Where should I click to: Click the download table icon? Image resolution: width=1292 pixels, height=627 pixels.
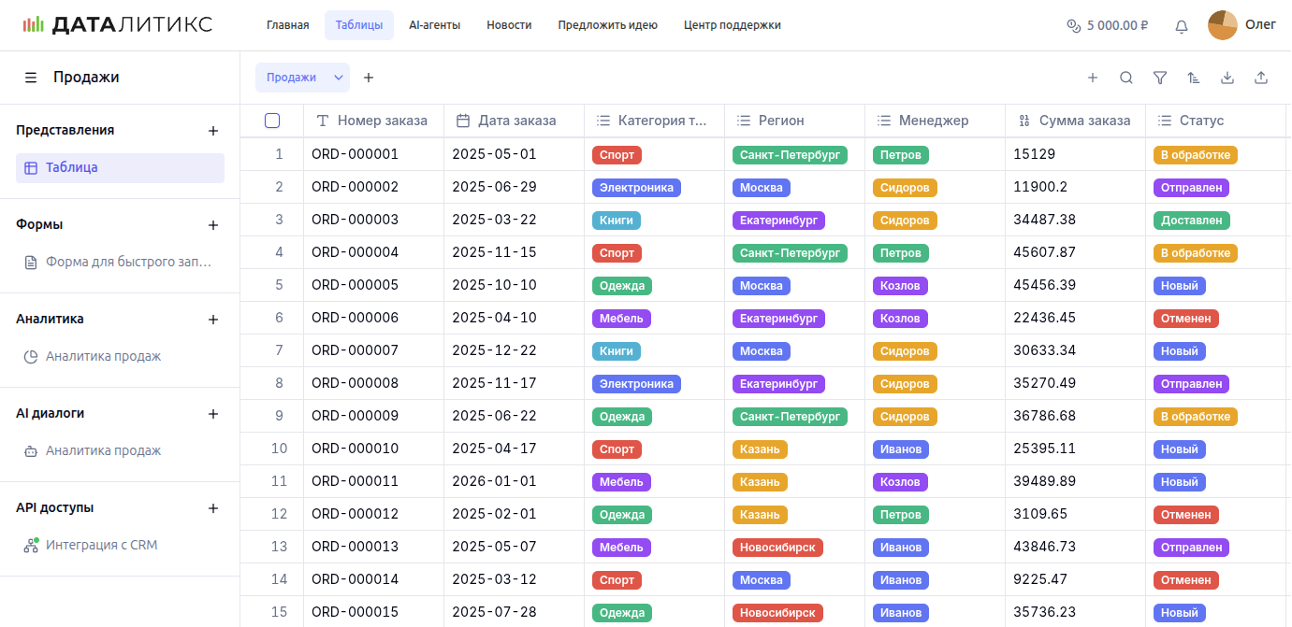(x=1227, y=78)
